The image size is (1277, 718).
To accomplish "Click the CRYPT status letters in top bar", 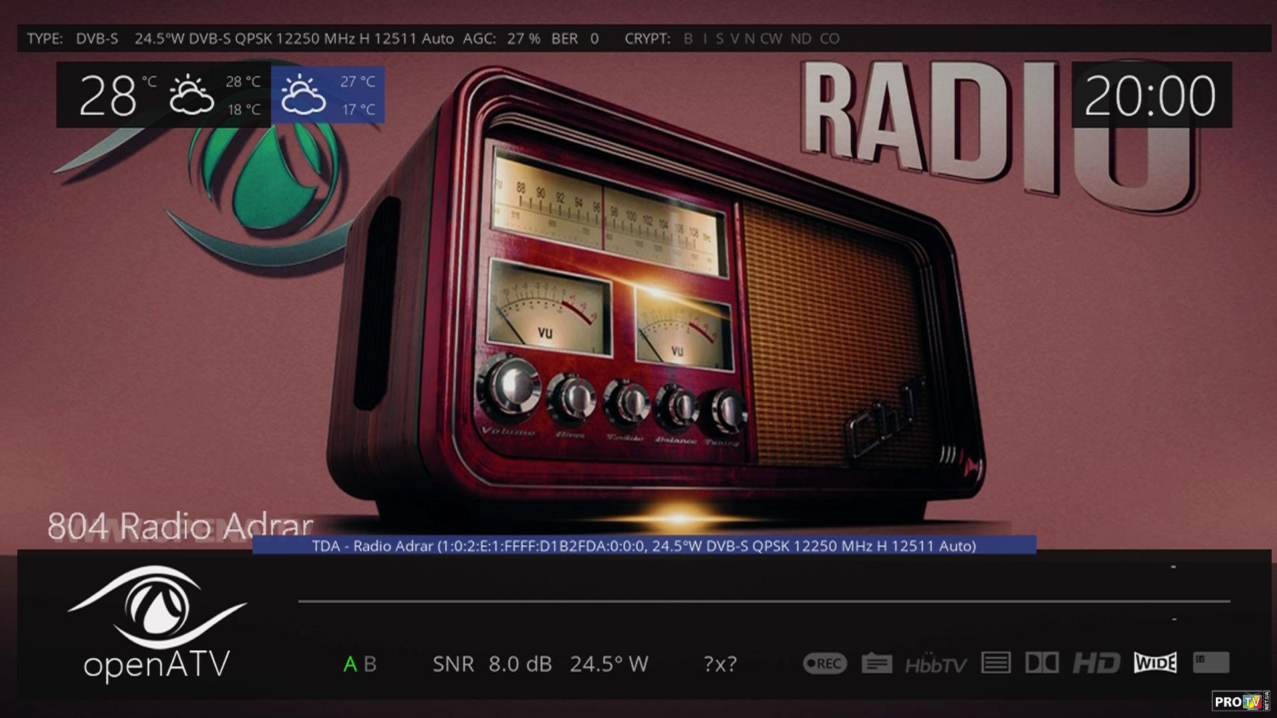I will (x=762, y=39).
